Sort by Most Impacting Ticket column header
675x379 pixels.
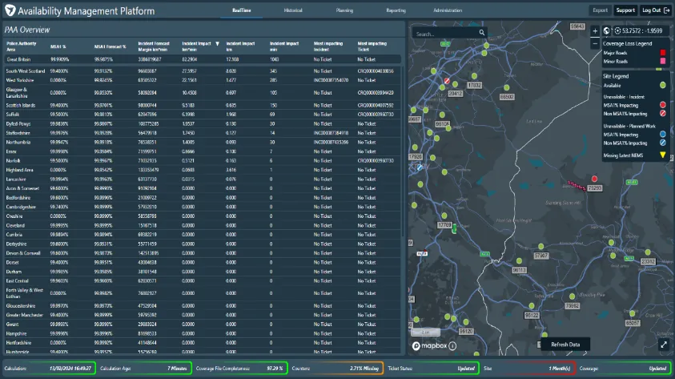372,46
